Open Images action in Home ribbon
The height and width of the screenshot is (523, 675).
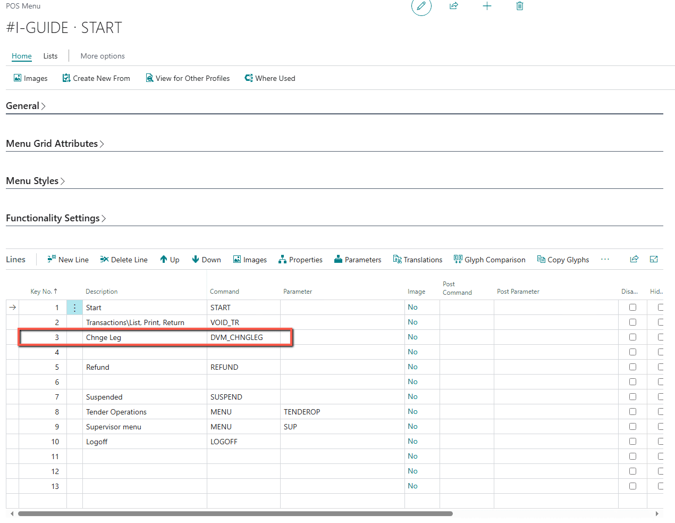(x=30, y=78)
